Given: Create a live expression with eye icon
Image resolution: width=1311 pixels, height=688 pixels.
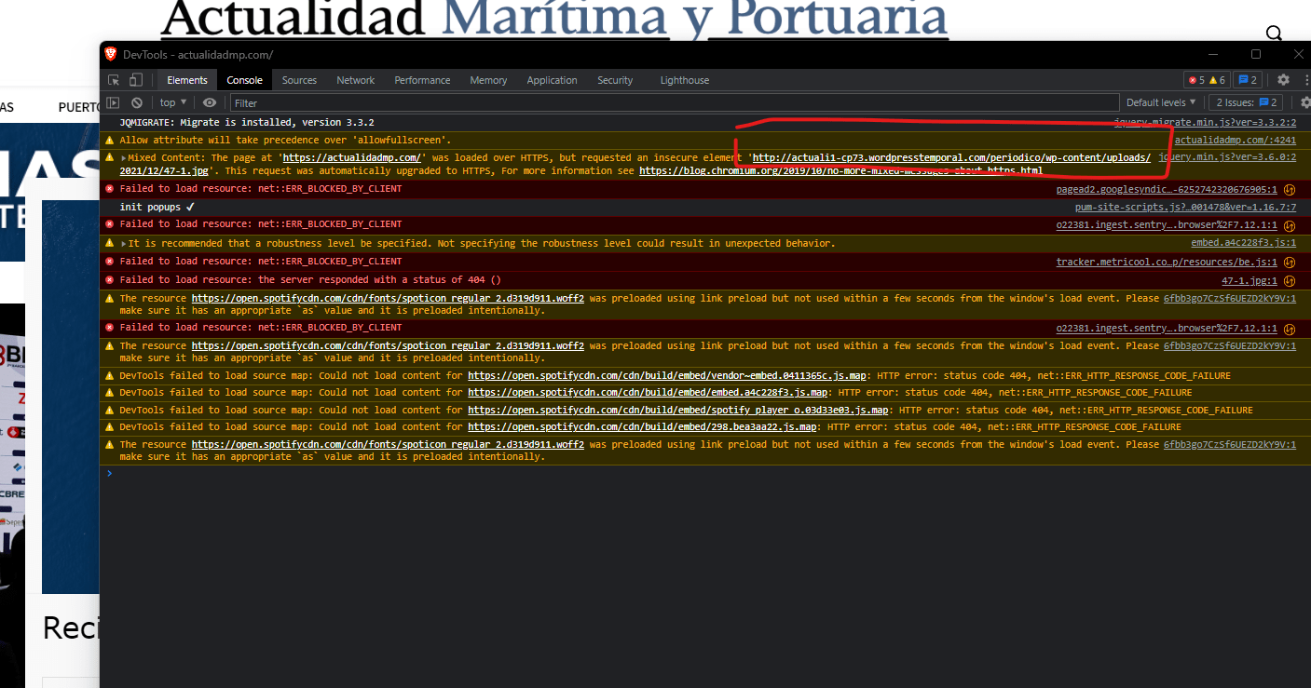Looking at the screenshot, I should coord(210,102).
